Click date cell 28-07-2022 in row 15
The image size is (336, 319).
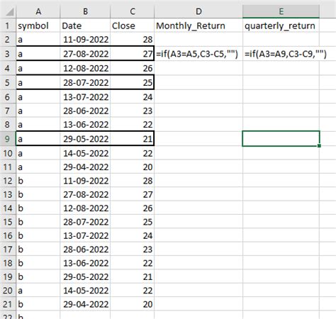coord(85,222)
